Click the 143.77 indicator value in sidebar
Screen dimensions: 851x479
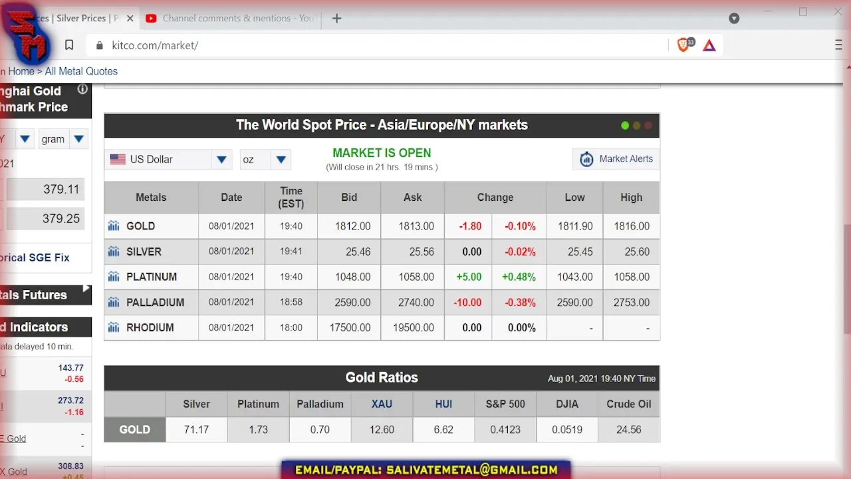(70, 368)
